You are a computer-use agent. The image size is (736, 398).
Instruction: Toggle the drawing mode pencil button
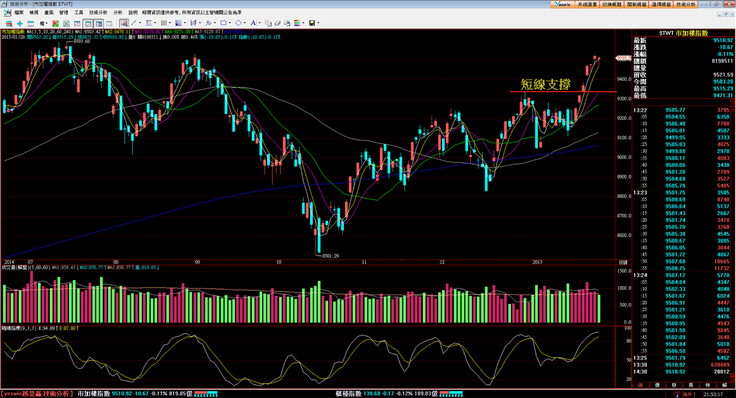point(124,23)
